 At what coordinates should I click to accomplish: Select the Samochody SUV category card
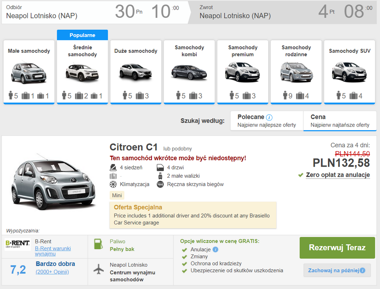(x=350, y=72)
